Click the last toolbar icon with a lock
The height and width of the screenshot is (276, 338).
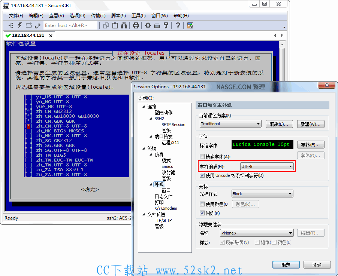(x=190, y=25)
